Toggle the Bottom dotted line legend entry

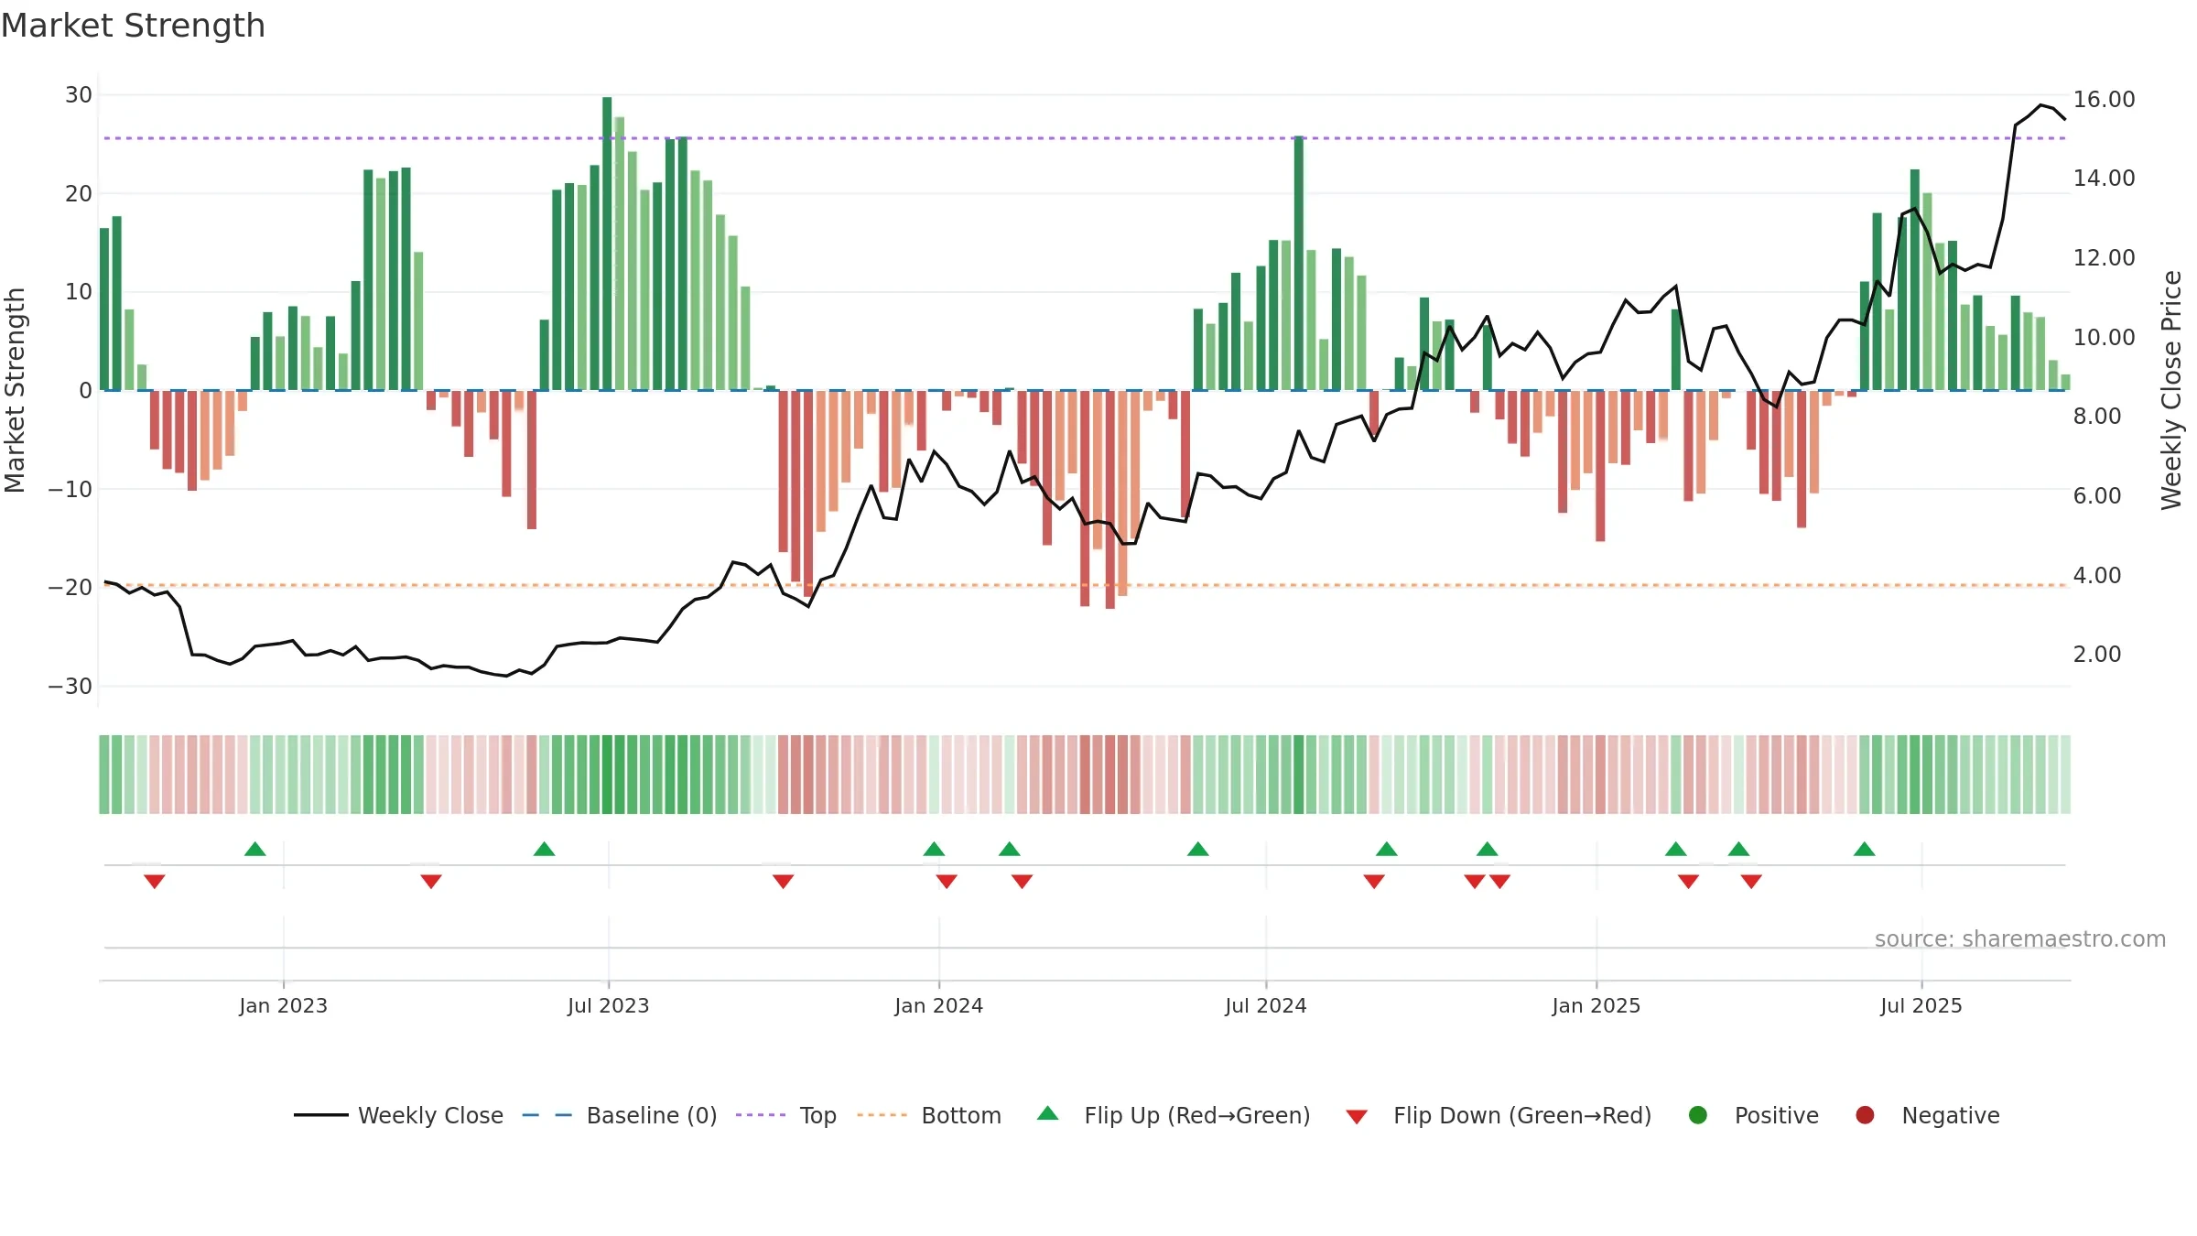pyautogui.click(x=929, y=1115)
